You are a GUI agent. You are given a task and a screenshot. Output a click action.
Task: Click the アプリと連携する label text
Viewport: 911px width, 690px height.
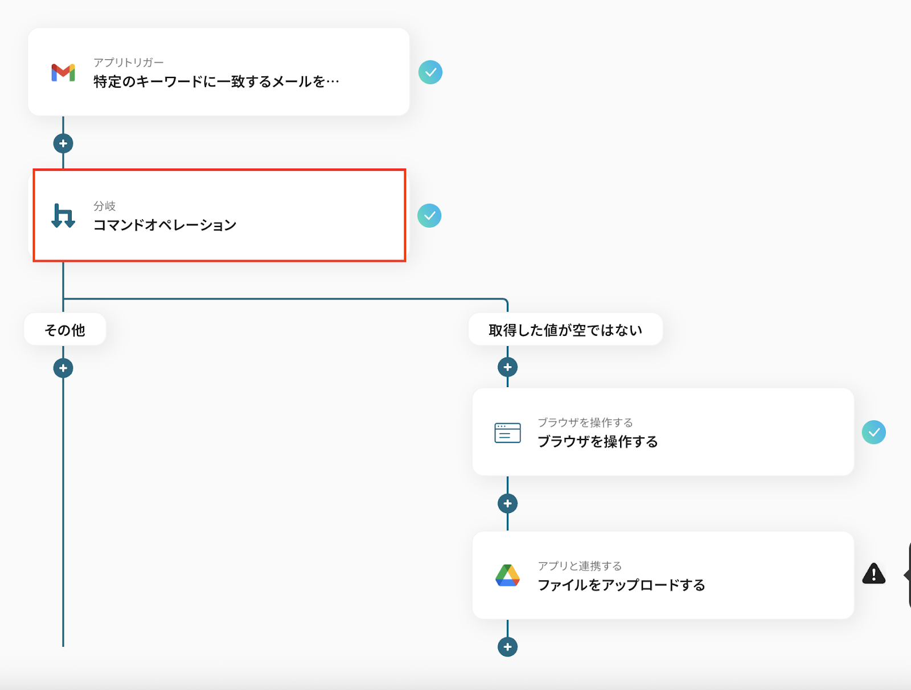(x=580, y=566)
